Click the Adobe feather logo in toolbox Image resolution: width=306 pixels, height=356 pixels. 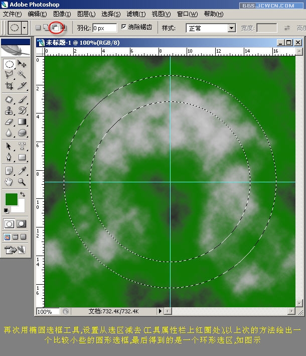[16, 51]
